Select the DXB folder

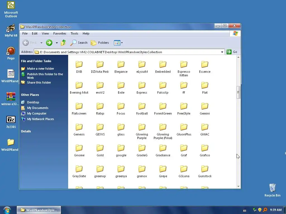tap(79, 67)
